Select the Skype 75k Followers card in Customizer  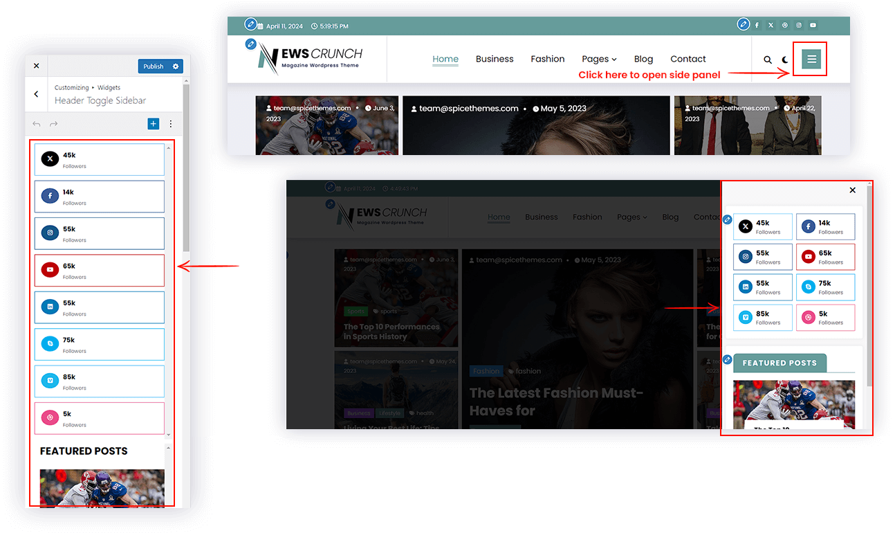100,344
